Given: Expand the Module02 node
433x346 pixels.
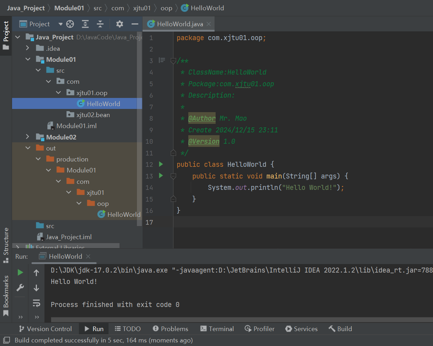Looking at the screenshot, I should [x=28, y=137].
